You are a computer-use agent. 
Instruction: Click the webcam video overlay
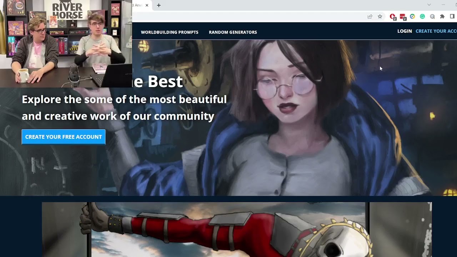click(x=66, y=44)
